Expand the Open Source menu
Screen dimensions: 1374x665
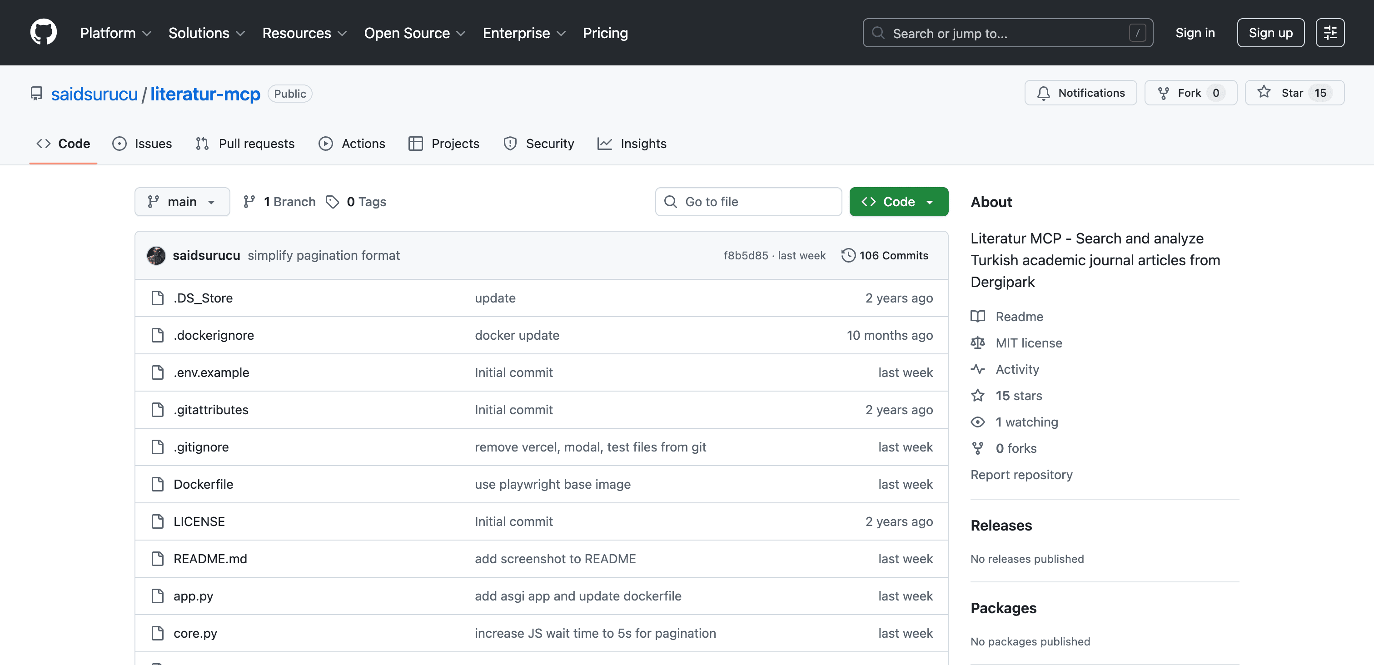415,33
